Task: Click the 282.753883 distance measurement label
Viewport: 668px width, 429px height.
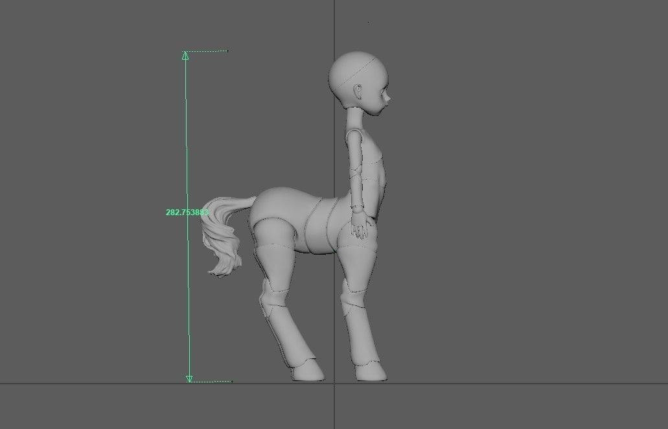Action: pos(187,212)
